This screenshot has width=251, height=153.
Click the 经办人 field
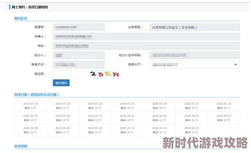coord(79,55)
